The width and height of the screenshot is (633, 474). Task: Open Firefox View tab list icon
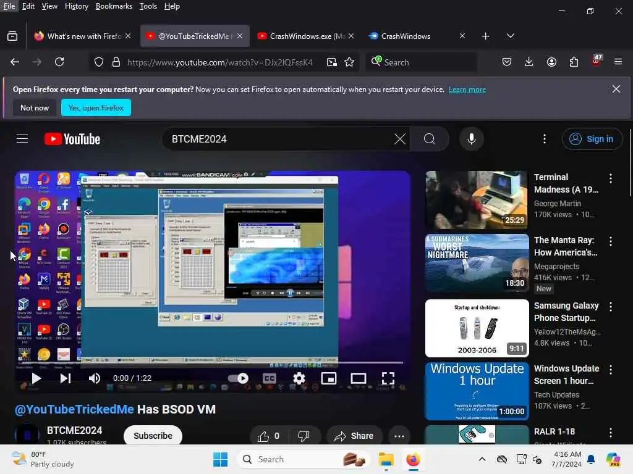[x=12, y=36]
